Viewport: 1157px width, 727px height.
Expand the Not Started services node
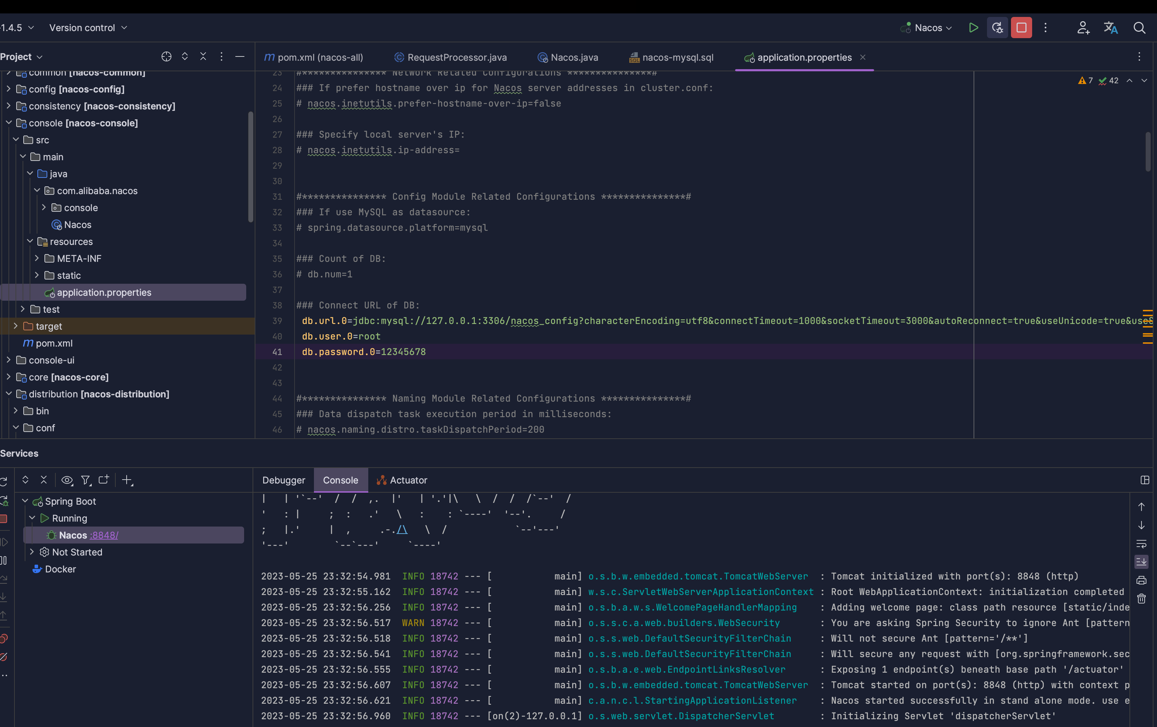coord(32,552)
